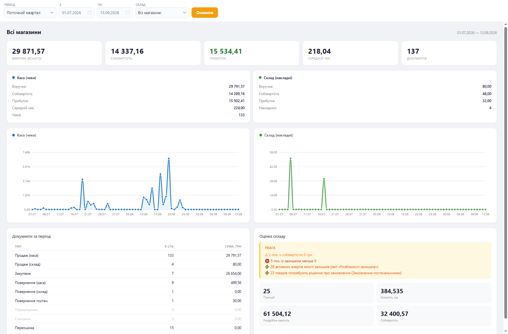The image size is (508, 334).
Task: Click the 'Продаж (склад)' row
Action: click(128, 264)
